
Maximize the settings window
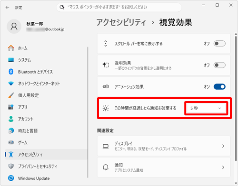point(217,5)
